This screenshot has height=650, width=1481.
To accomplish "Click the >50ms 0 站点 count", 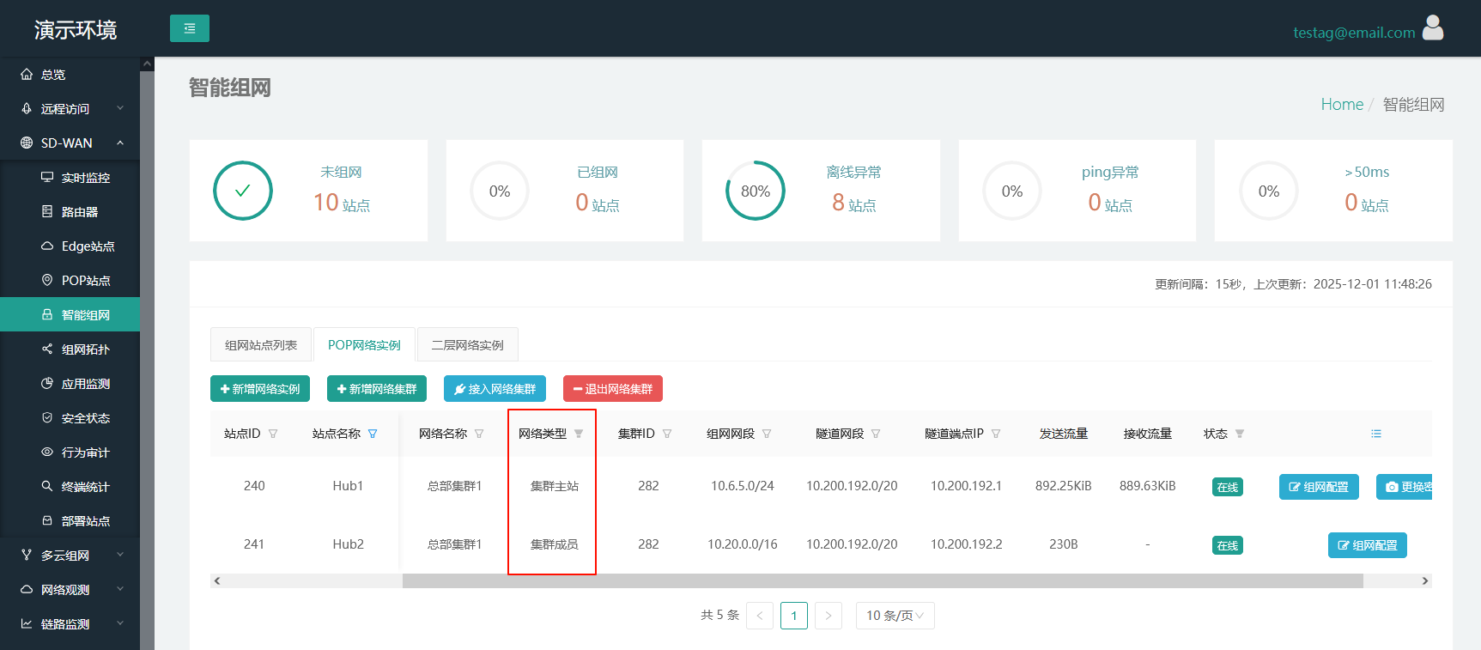I will 1367,203.
